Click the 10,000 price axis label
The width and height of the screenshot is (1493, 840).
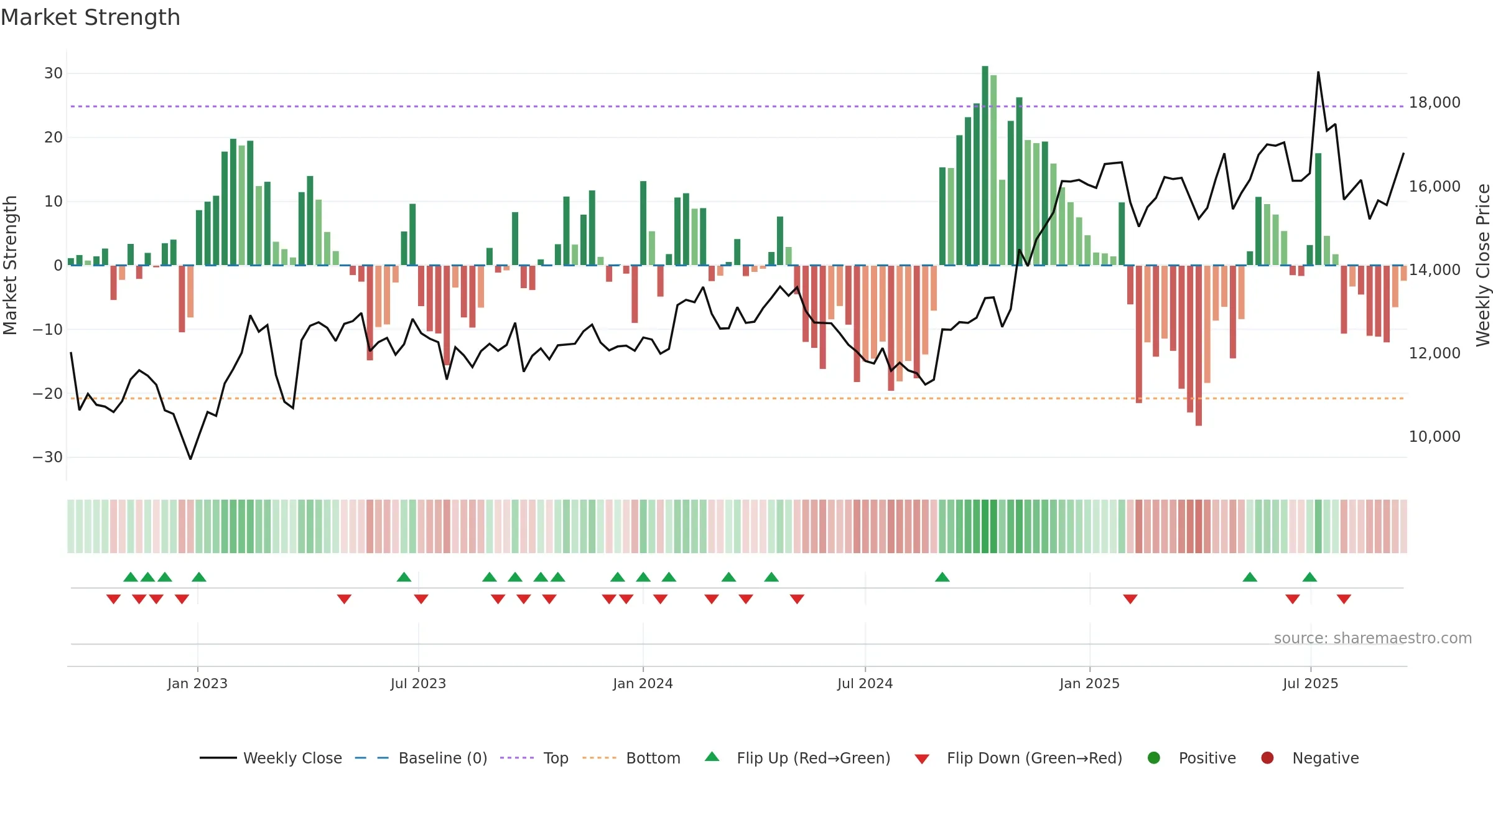tap(1435, 436)
